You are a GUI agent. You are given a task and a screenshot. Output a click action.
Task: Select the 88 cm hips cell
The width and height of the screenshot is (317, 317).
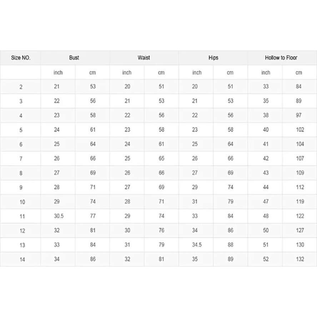(231, 245)
